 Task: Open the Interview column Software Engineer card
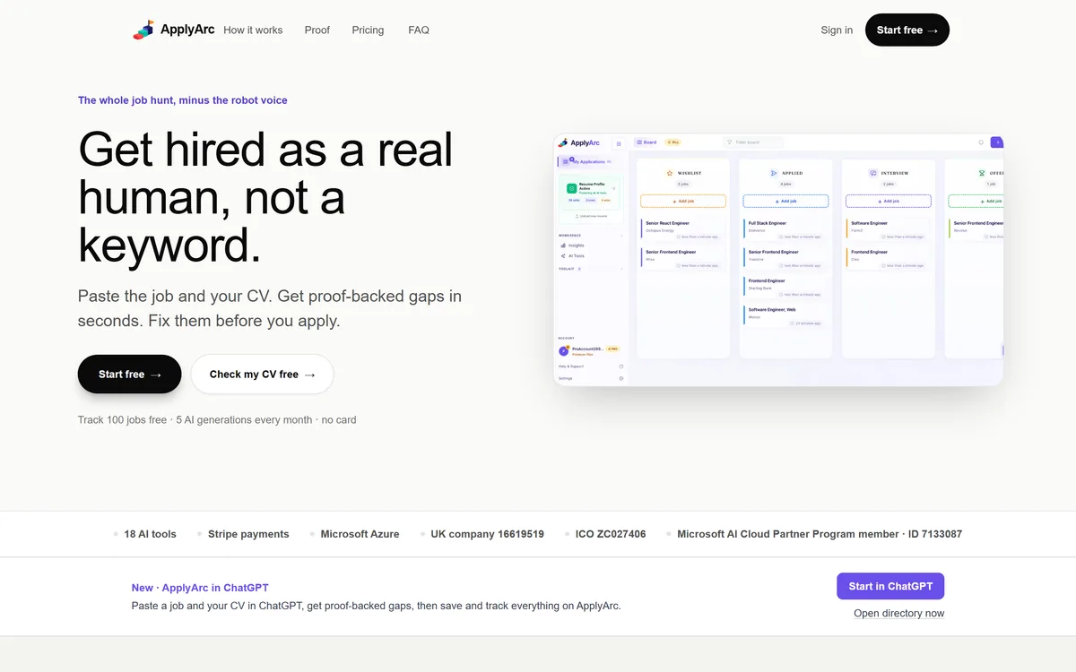(x=889, y=230)
